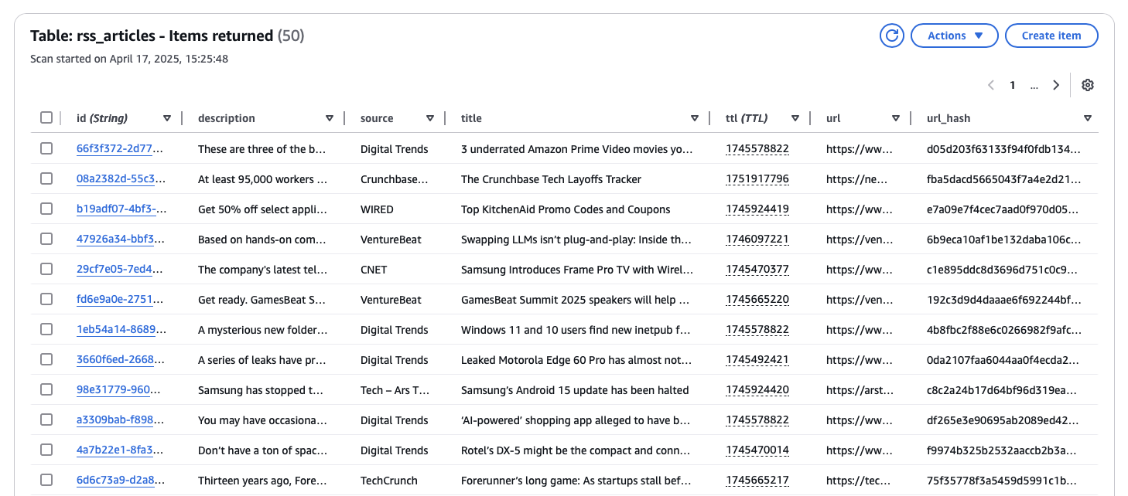Click description 'Thirteen years ago, Fore…'
Screen dimensions: 1128x496
tap(262, 481)
